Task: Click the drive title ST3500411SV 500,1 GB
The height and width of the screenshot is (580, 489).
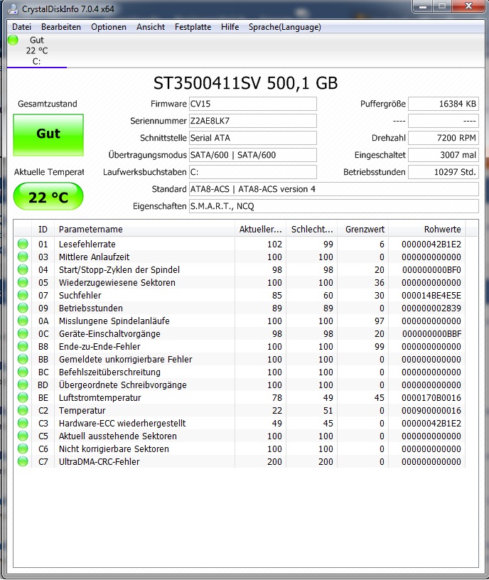Action: 246,83
